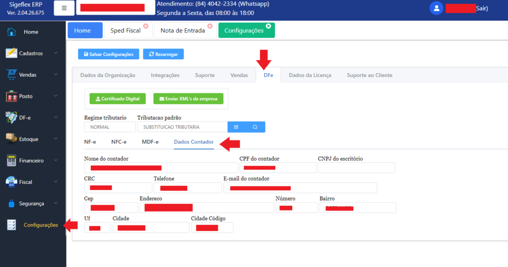Viewport: 508px width, 267px height.
Task: Click the Certificado Digital button
Action: pyautogui.click(x=118, y=99)
